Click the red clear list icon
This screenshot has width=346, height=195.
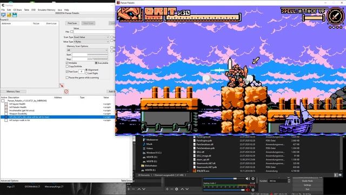(x=66, y=92)
